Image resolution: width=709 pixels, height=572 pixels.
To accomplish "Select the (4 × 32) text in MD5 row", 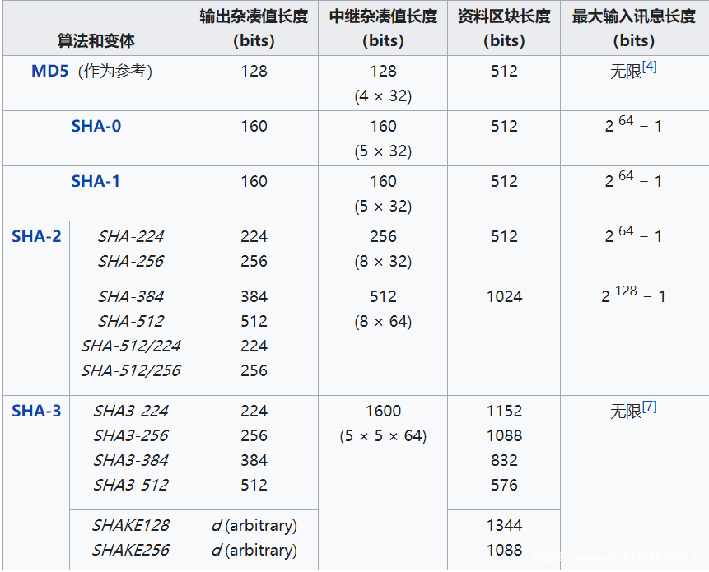I will click(383, 96).
